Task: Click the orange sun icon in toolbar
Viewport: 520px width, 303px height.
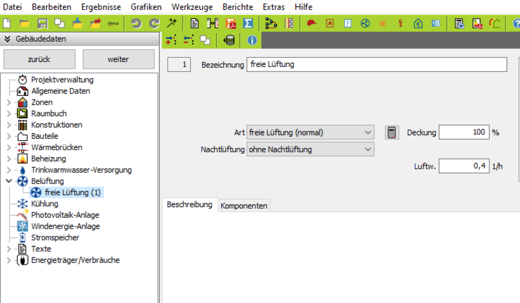Action: pyautogui.click(x=382, y=23)
